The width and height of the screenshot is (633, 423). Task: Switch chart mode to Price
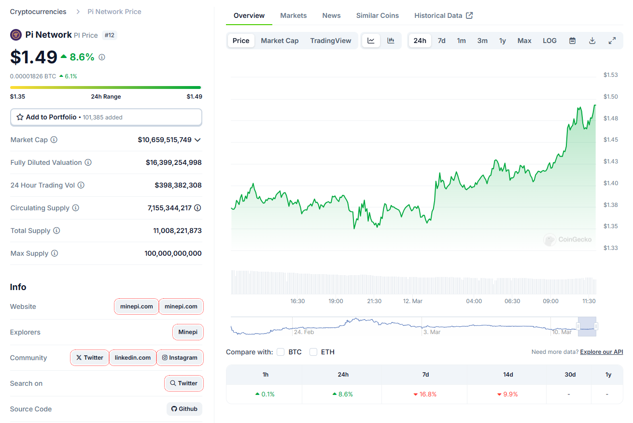241,41
